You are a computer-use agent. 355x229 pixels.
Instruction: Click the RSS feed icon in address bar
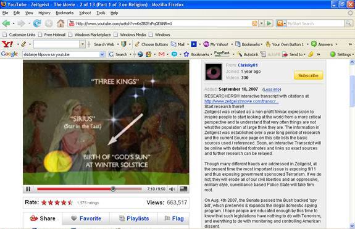click(x=255, y=23)
